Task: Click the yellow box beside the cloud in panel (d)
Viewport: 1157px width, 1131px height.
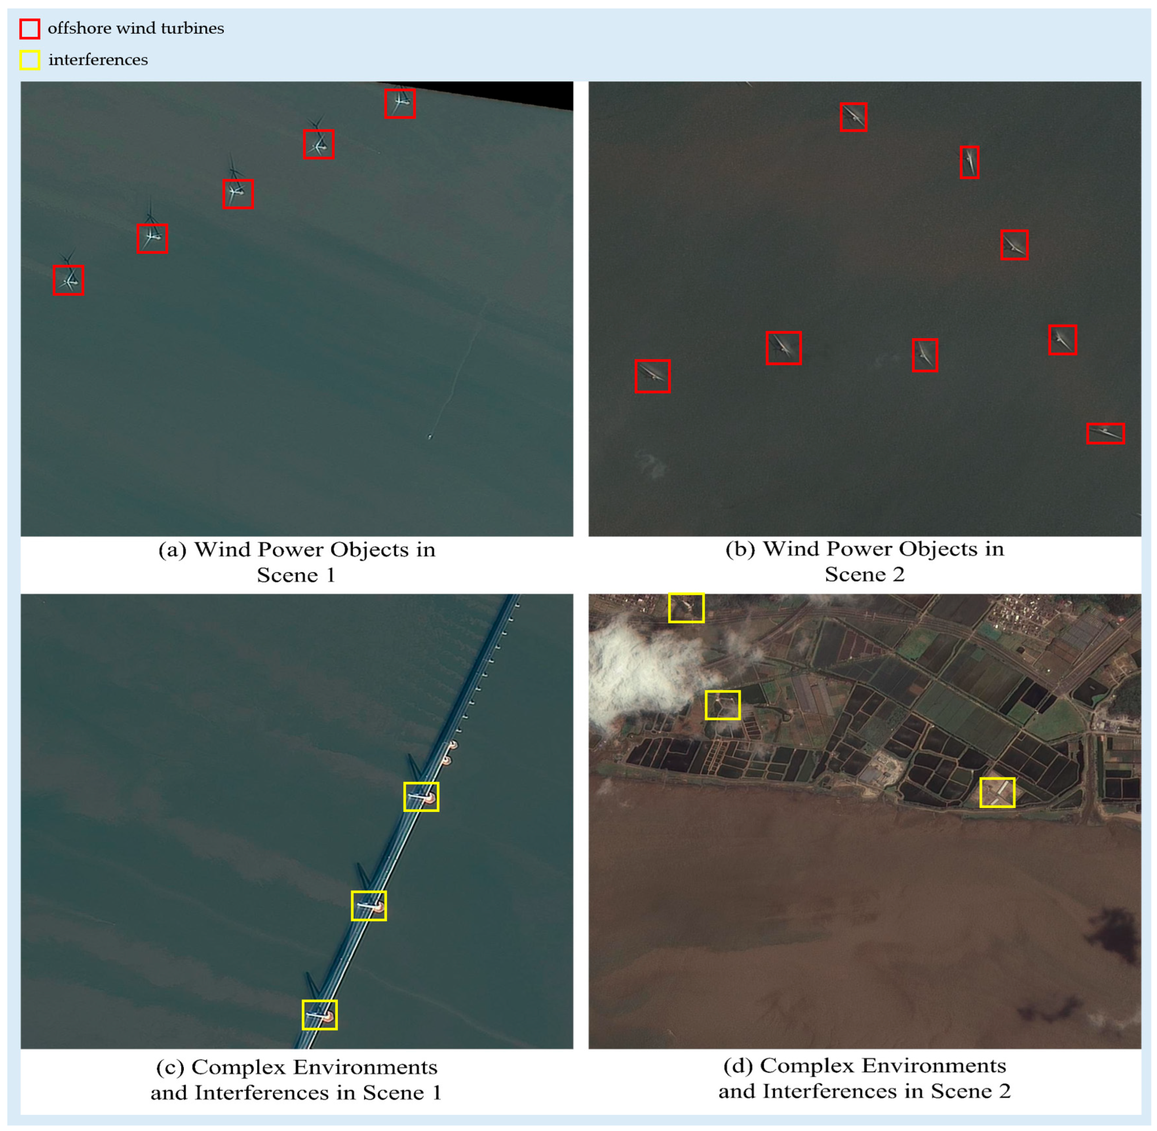Action: point(723,705)
